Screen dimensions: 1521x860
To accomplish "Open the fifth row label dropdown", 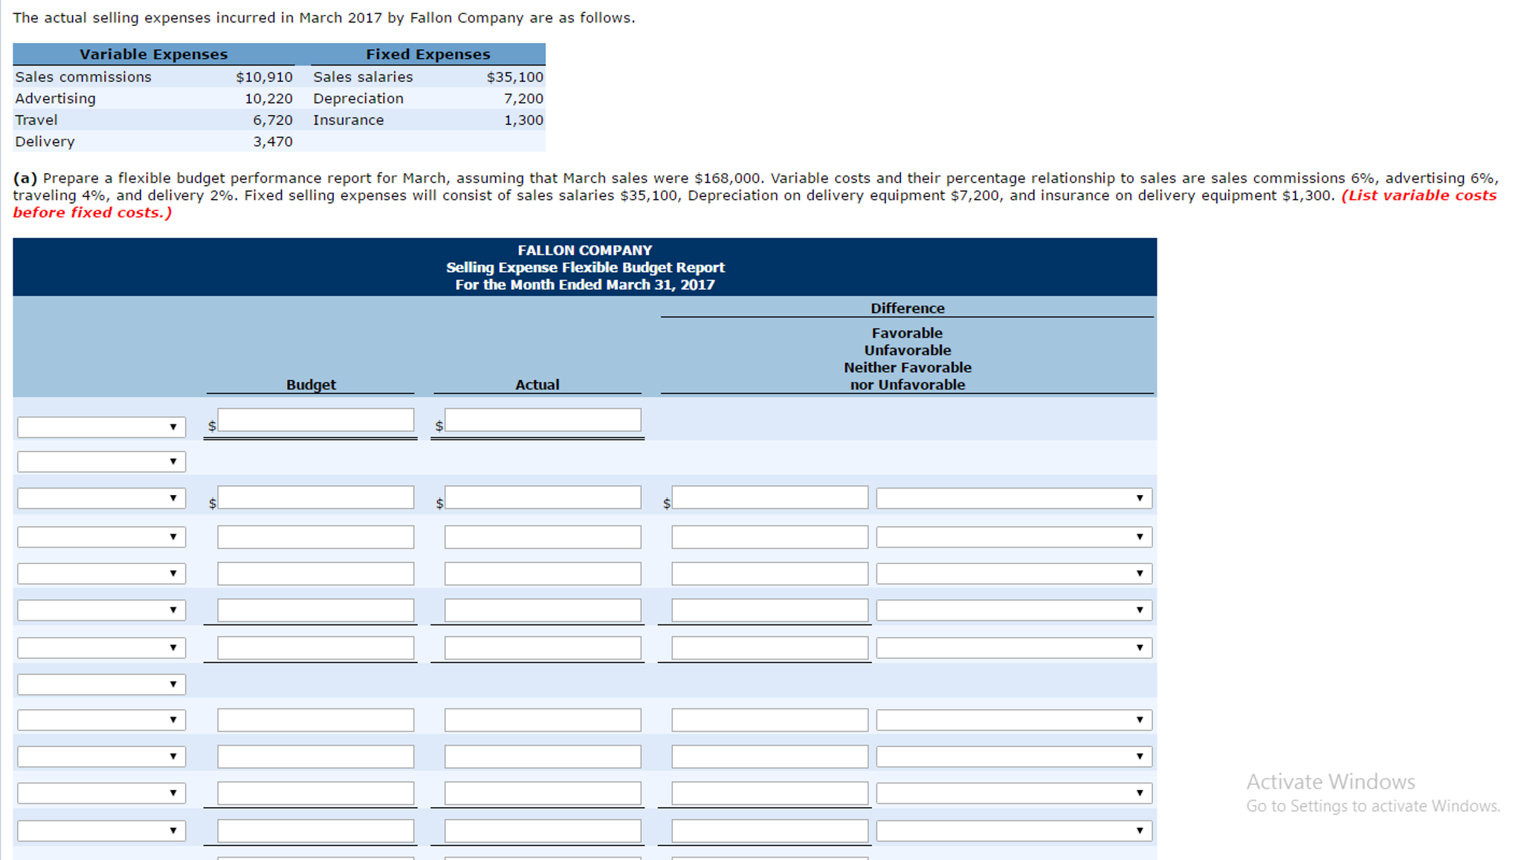I will [102, 573].
